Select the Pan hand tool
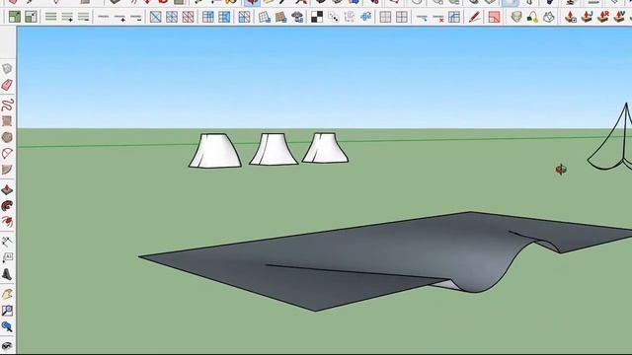The height and width of the screenshot is (355, 632). click(x=7, y=294)
